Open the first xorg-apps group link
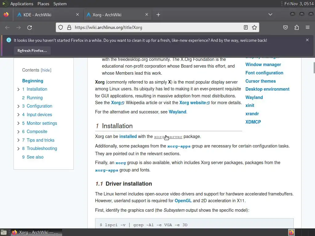 point(179,146)
